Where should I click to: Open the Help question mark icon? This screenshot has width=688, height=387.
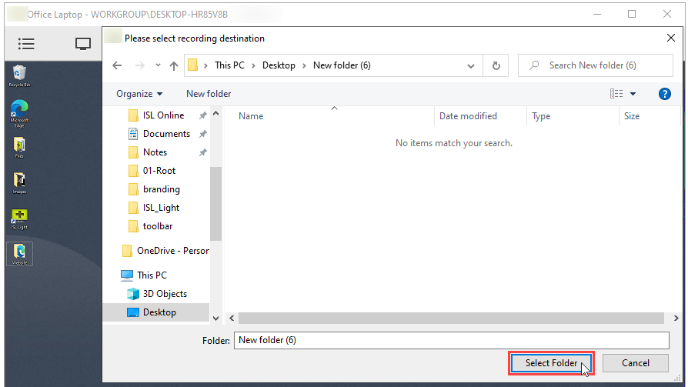665,94
